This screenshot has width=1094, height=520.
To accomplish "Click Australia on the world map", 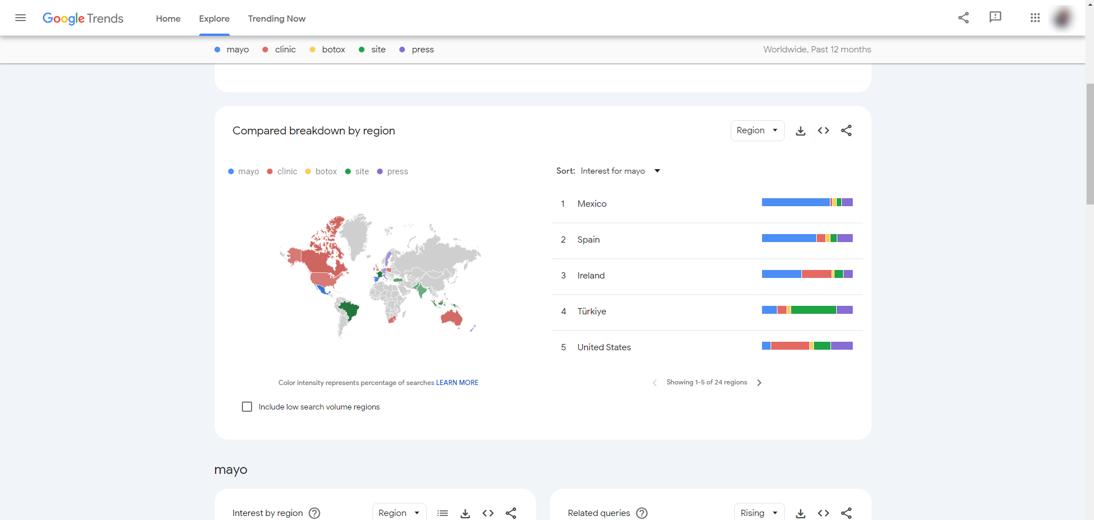I will click(x=451, y=318).
